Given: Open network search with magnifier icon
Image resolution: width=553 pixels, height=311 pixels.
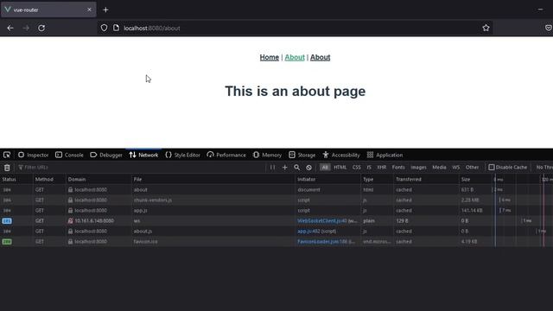Looking at the screenshot, I should (297, 168).
